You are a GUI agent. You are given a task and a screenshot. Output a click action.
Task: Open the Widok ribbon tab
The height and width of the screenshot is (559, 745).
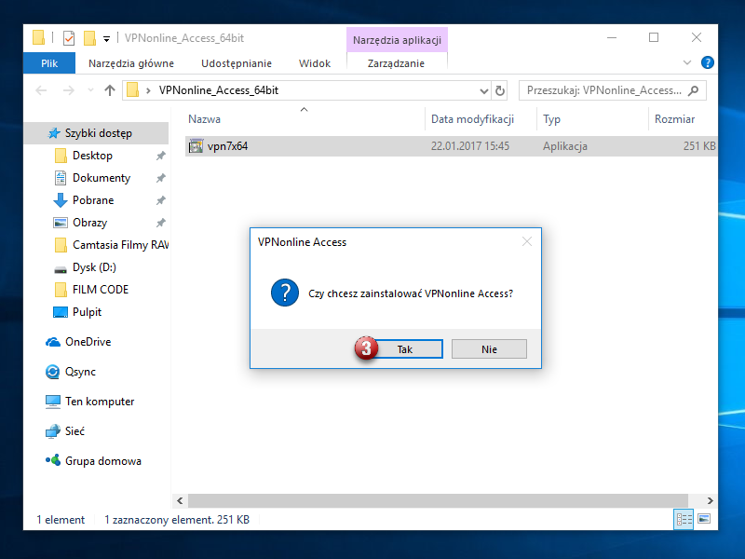coord(315,63)
